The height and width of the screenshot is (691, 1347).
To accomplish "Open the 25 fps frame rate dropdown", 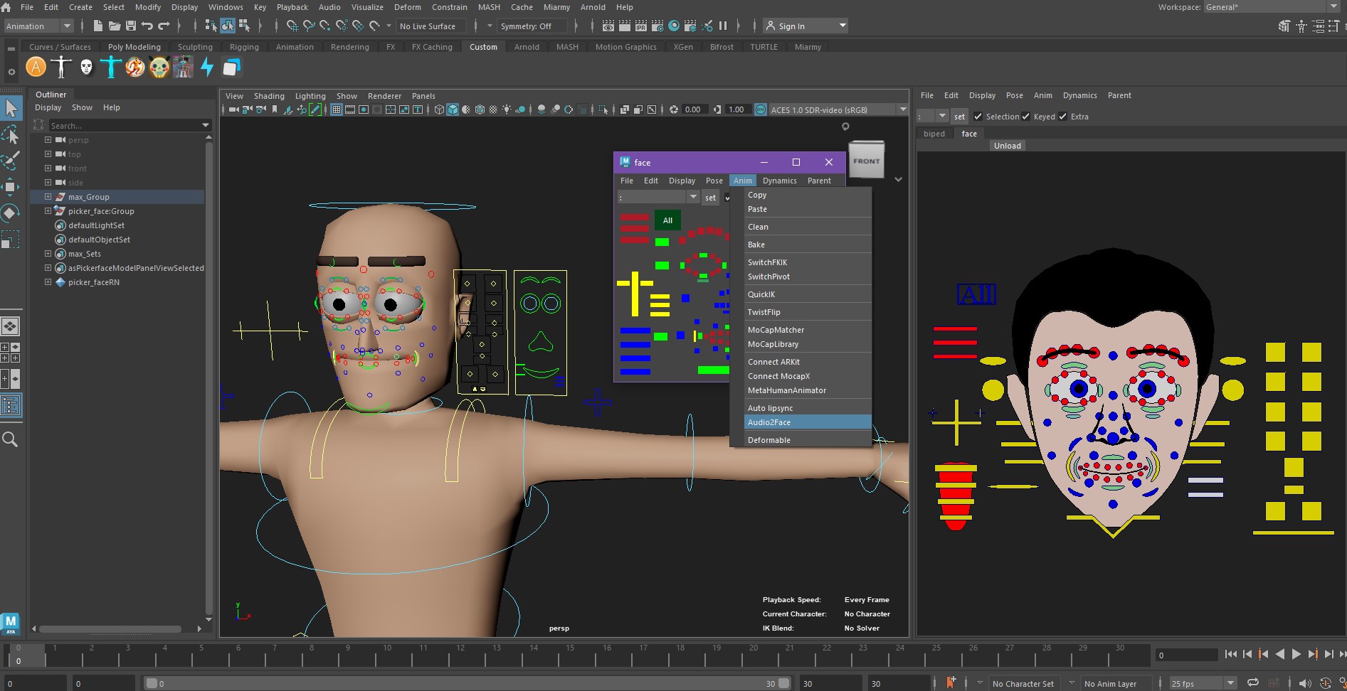I will pyautogui.click(x=1203, y=683).
